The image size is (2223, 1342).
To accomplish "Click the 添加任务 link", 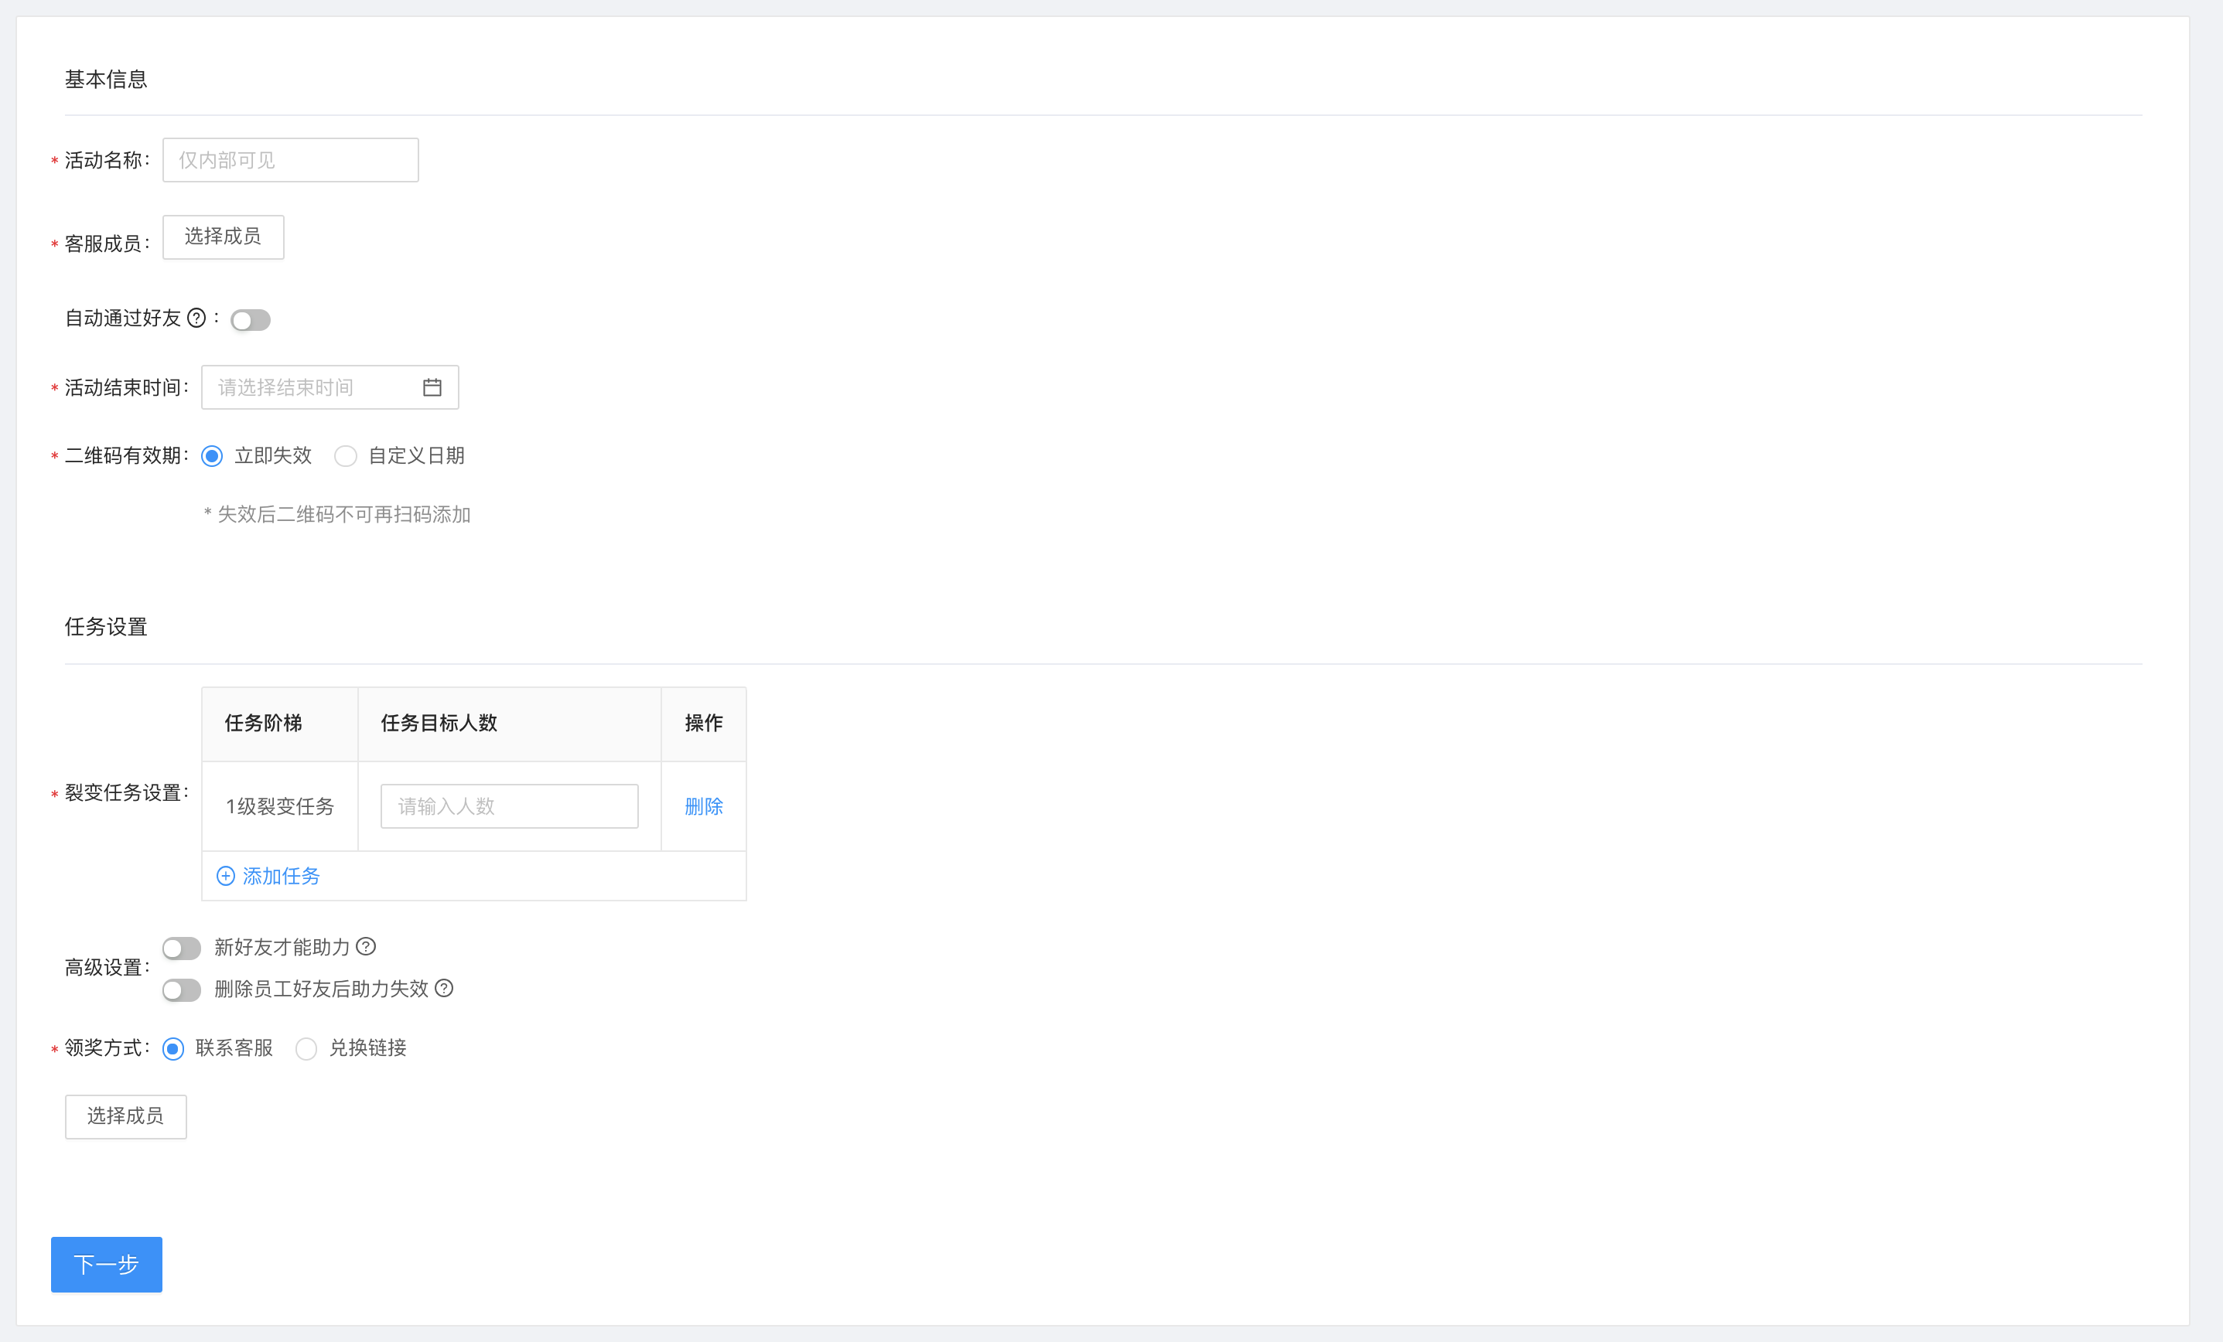I will [281, 876].
